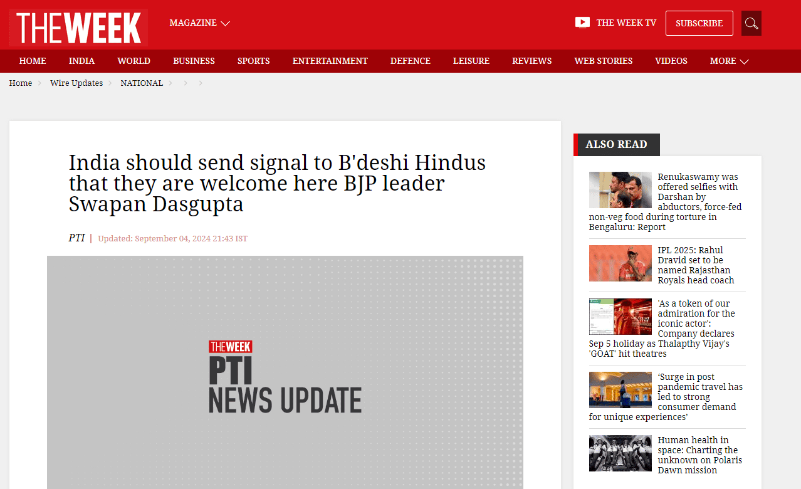This screenshot has width=801, height=489.
Task: Select Entertainment in navigation bar
Action: 330,61
